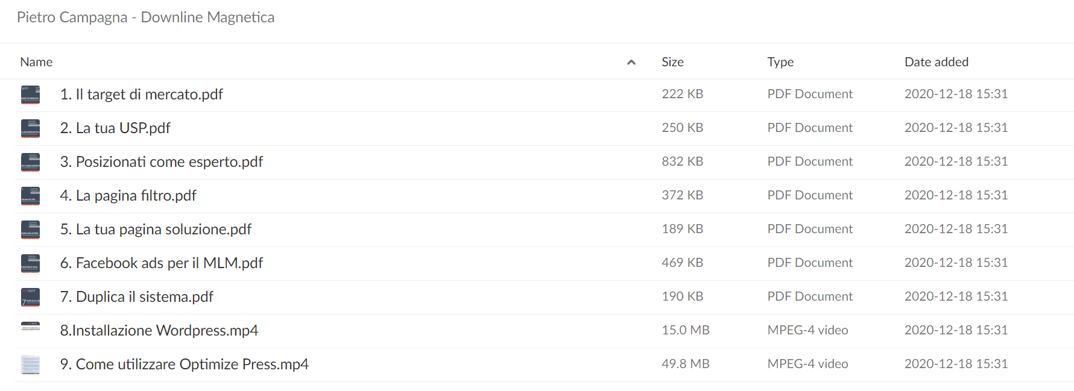This screenshot has height=391, width=1074.
Task: Sort files by the Type column header
Action: 780,62
